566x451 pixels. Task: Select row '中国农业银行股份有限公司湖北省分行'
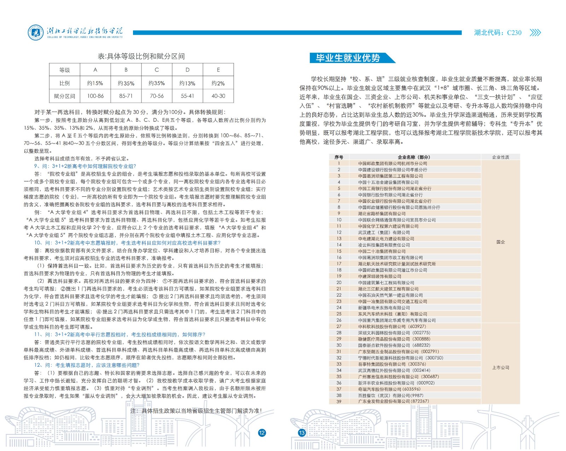coord(405,201)
